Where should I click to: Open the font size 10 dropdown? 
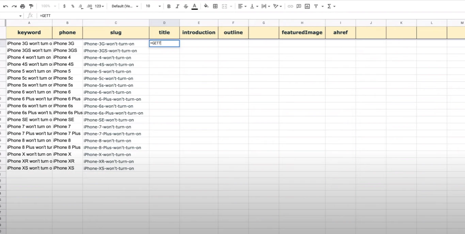[x=153, y=6]
